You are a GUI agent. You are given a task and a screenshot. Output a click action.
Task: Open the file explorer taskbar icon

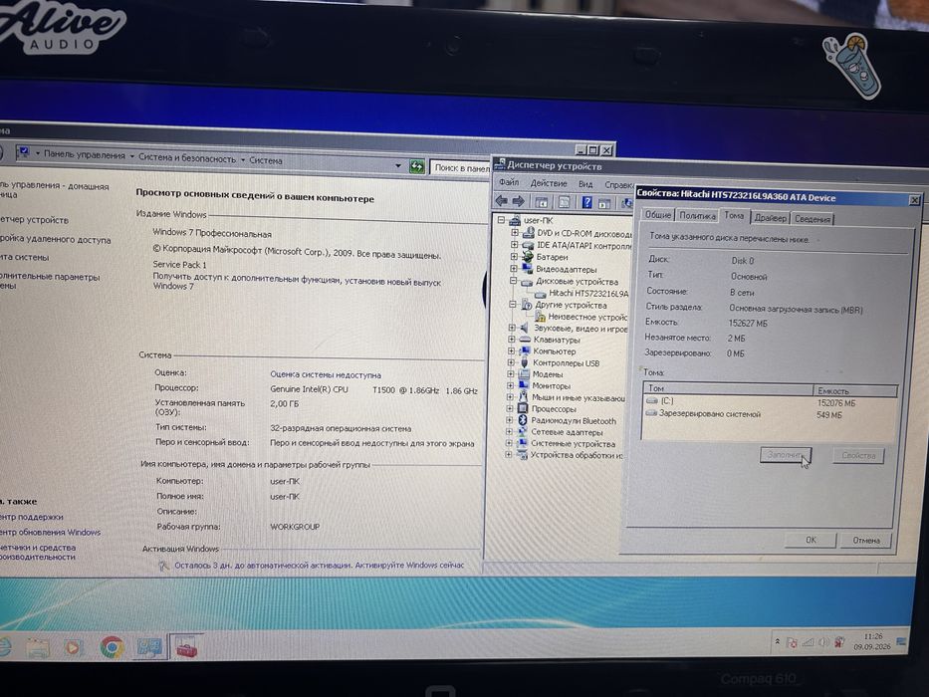pos(37,647)
